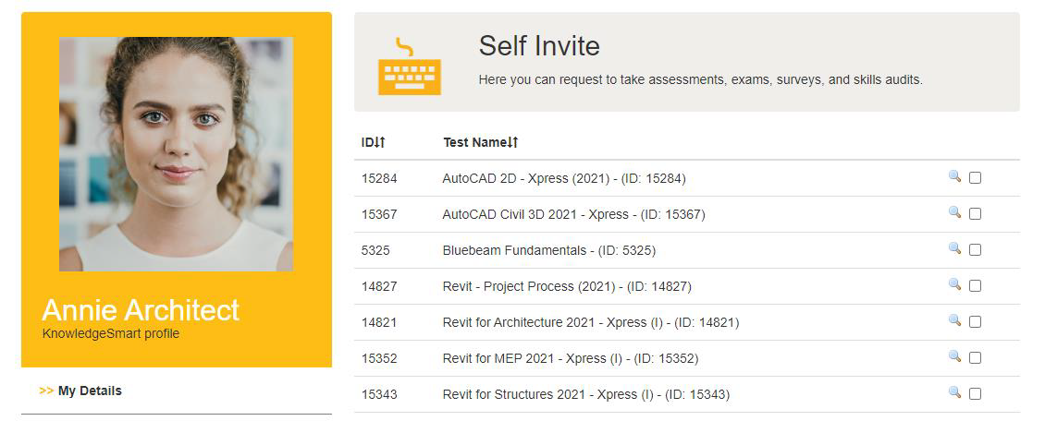Tick checkbox for AutoCAD Civil 3D 2021
1045x421 pixels.
[x=975, y=214]
